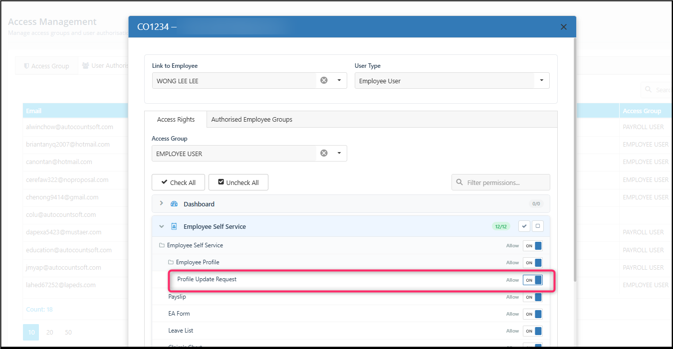Expand the Dashboard permission section

(x=161, y=203)
